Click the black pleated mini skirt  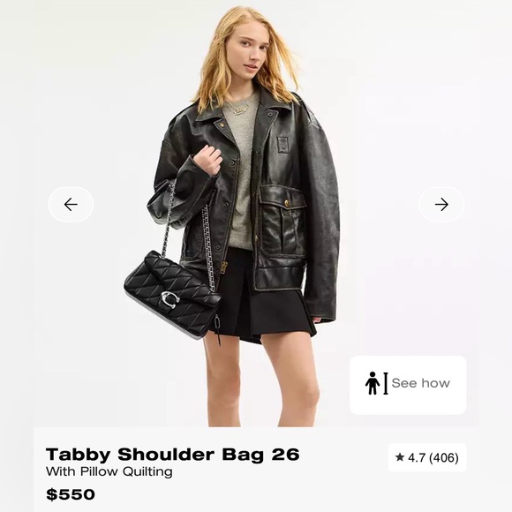(x=261, y=294)
